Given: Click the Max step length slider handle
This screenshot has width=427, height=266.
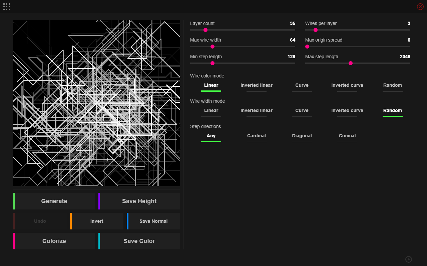Looking at the screenshot, I should point(351,63).
